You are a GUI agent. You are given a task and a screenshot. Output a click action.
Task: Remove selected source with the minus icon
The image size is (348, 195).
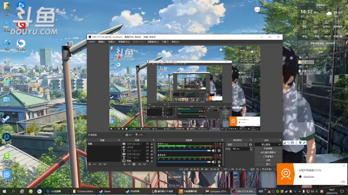click(x=129, y=164)
